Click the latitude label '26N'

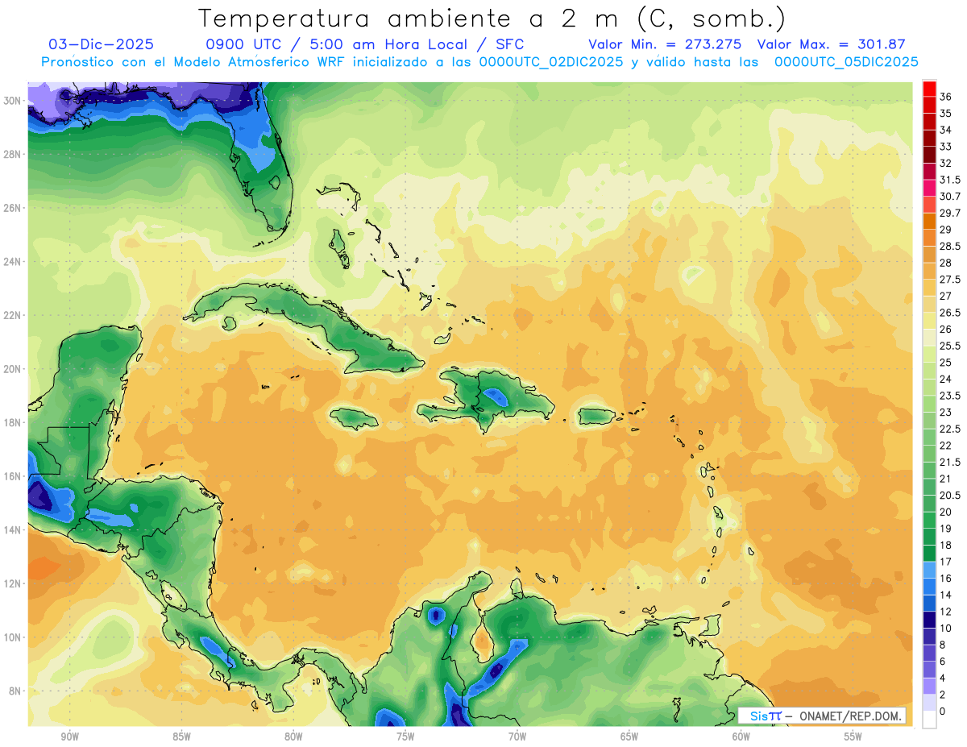(11, 208)
